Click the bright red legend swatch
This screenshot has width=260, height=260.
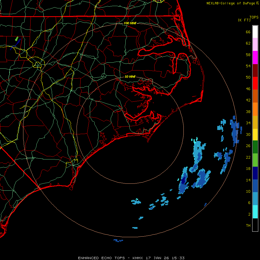255,83
